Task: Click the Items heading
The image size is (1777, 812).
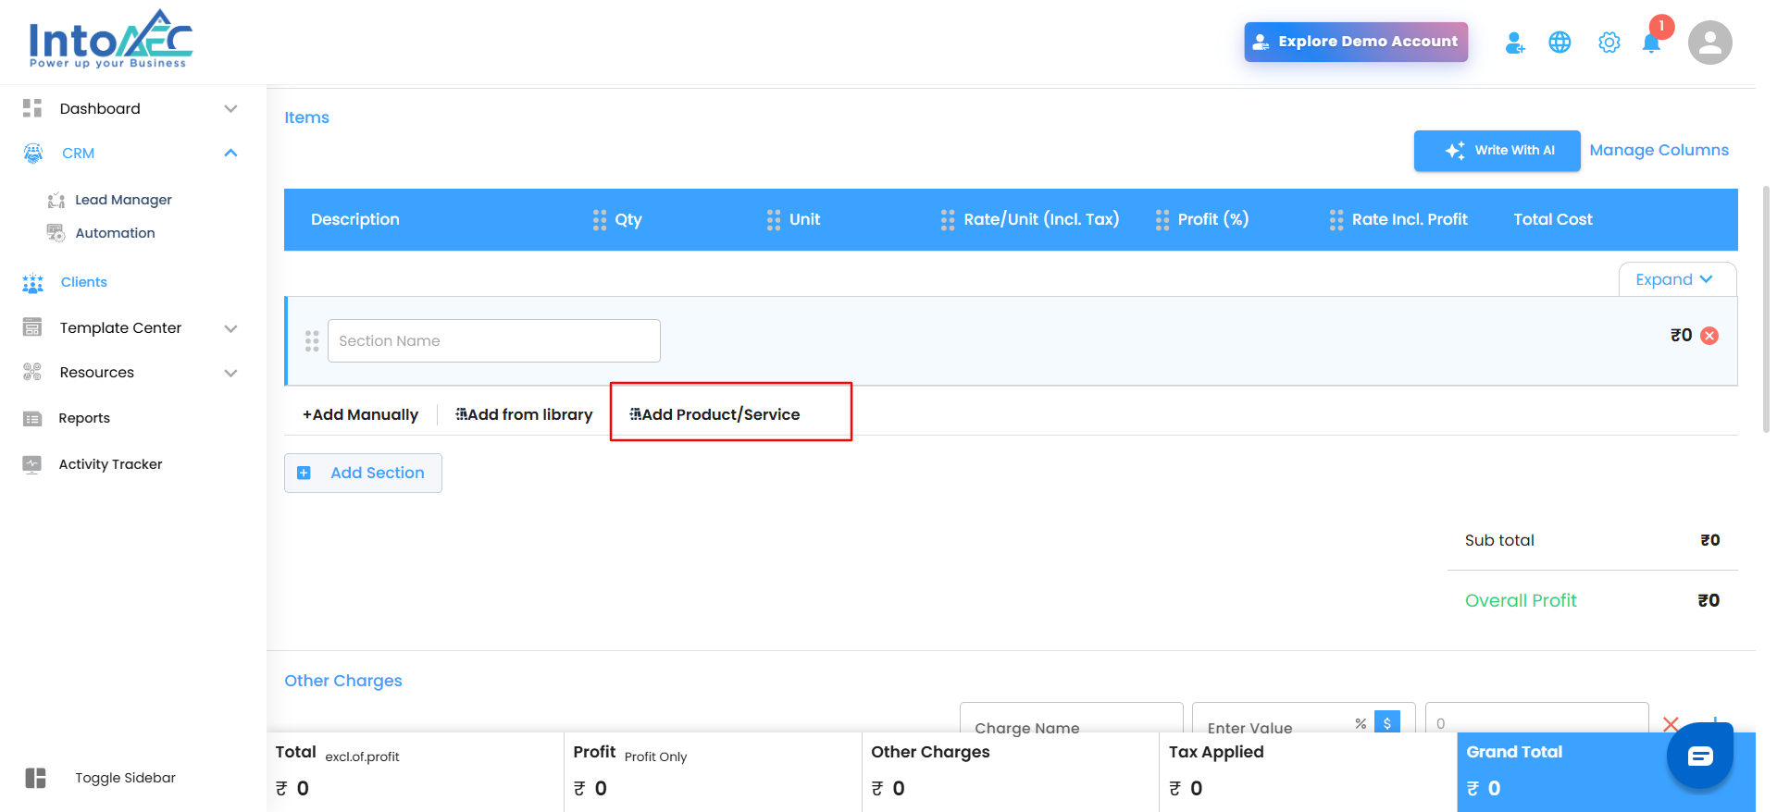Action: [x=306, y=117]
